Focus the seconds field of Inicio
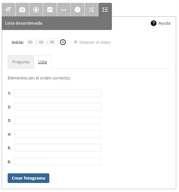The height and width of the screenshot is (192, 179). pos(53,42)
